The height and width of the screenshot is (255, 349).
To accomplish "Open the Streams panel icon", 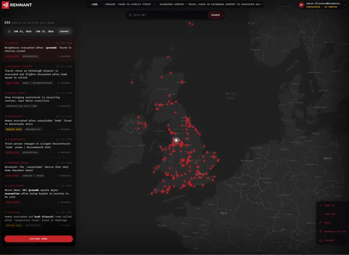I will pyautogui.click(x=320, y=240).
